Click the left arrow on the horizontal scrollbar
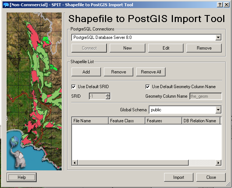This screenshot has width=232, height=188. click(75, 163)
